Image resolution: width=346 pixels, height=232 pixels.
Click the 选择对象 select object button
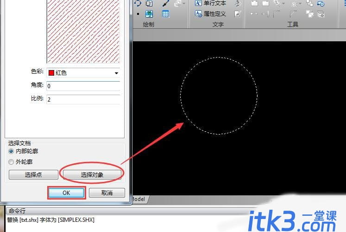click(x=92, y=175)
